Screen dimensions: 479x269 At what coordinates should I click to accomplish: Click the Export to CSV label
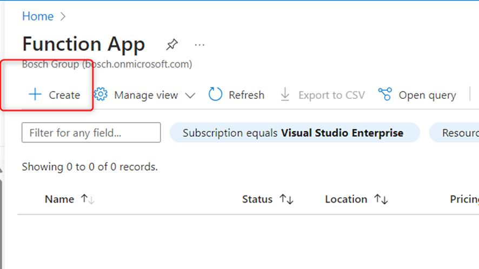(331, 95)
